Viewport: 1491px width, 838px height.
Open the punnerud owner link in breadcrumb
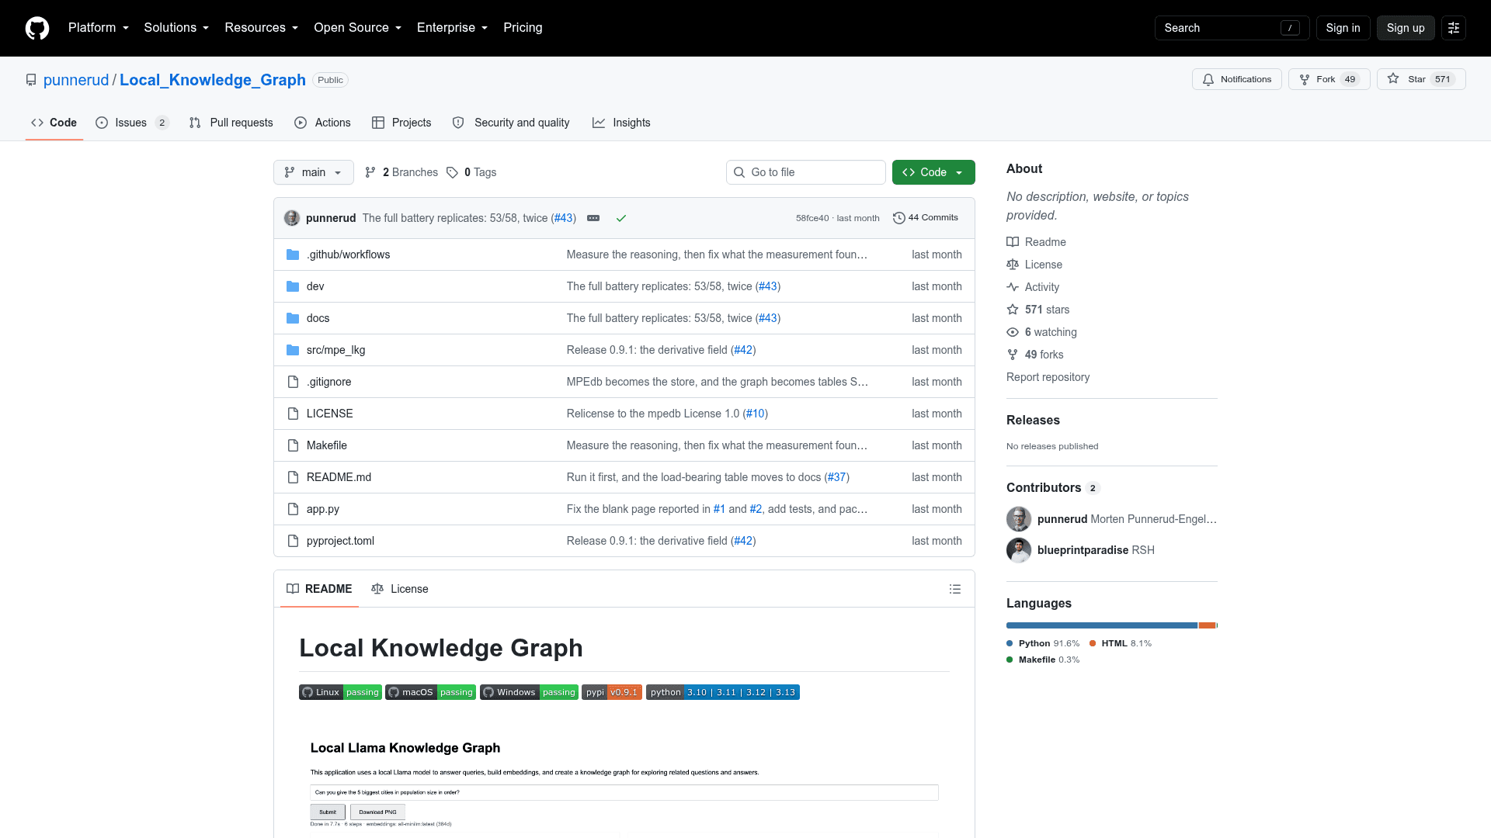[76, 80]
